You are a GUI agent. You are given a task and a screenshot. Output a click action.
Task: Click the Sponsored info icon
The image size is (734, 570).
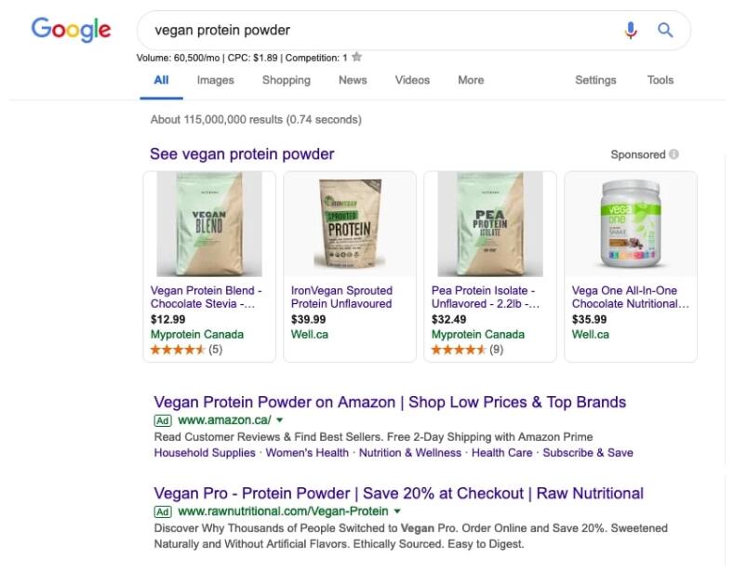coord(674,154)
